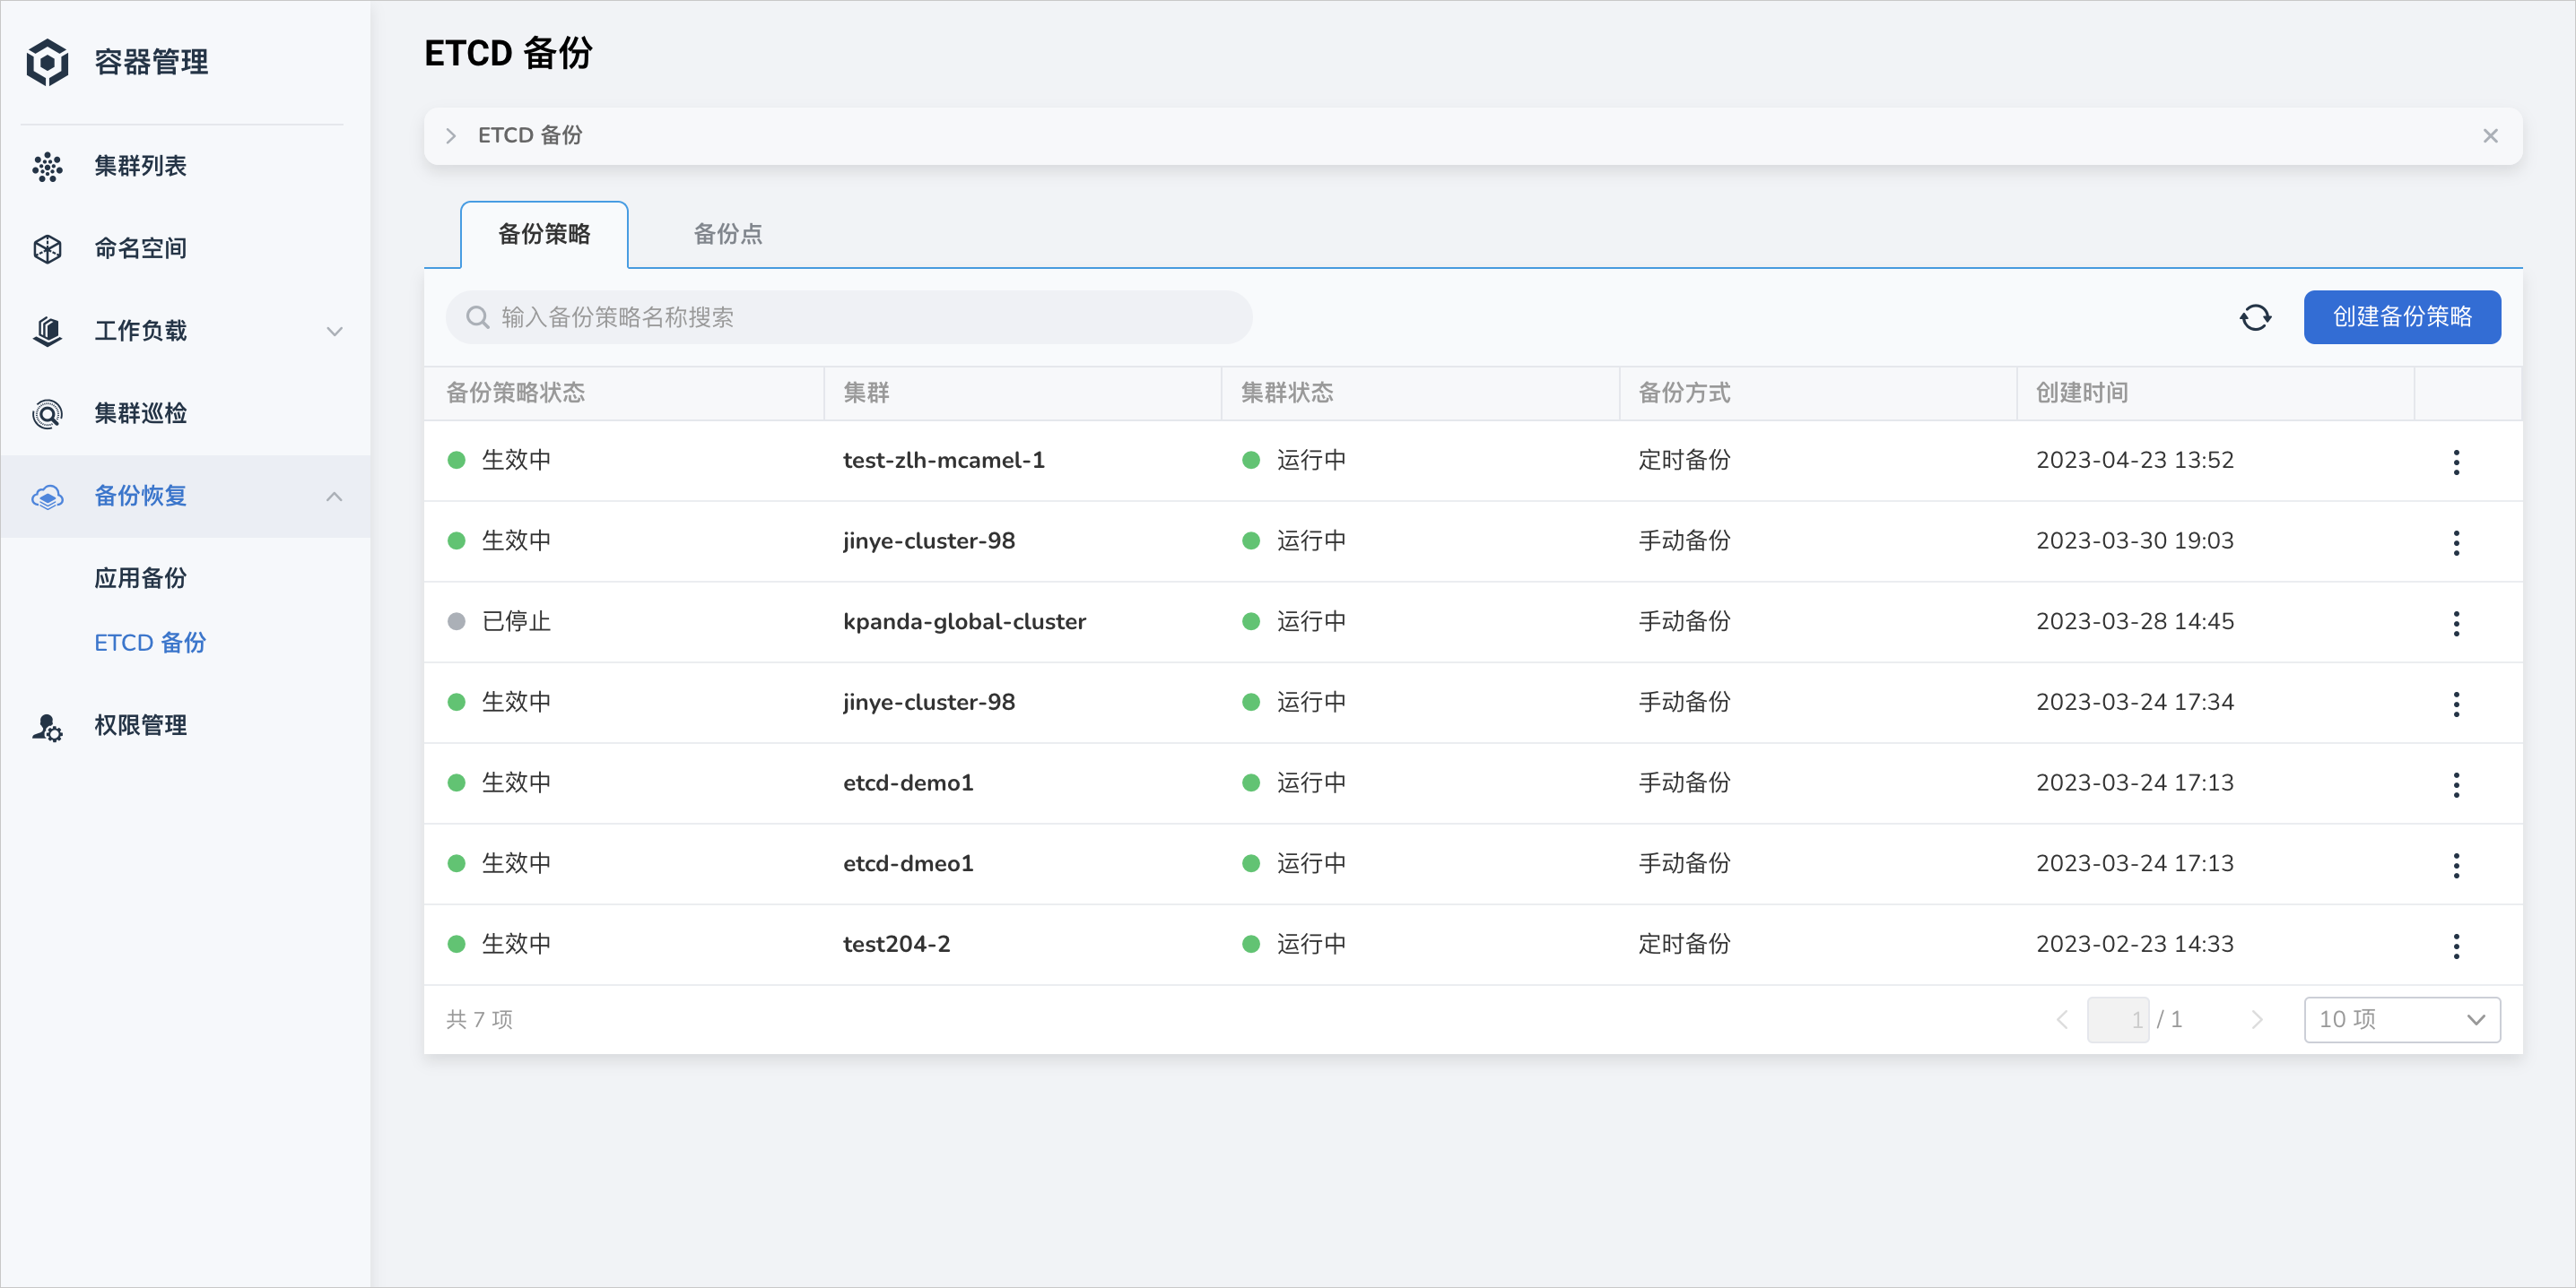The height and width of the screenshot is (1288, 2576).
Task: Open the etcd-demo1 cluster link
Action: (x=908, y=783)
